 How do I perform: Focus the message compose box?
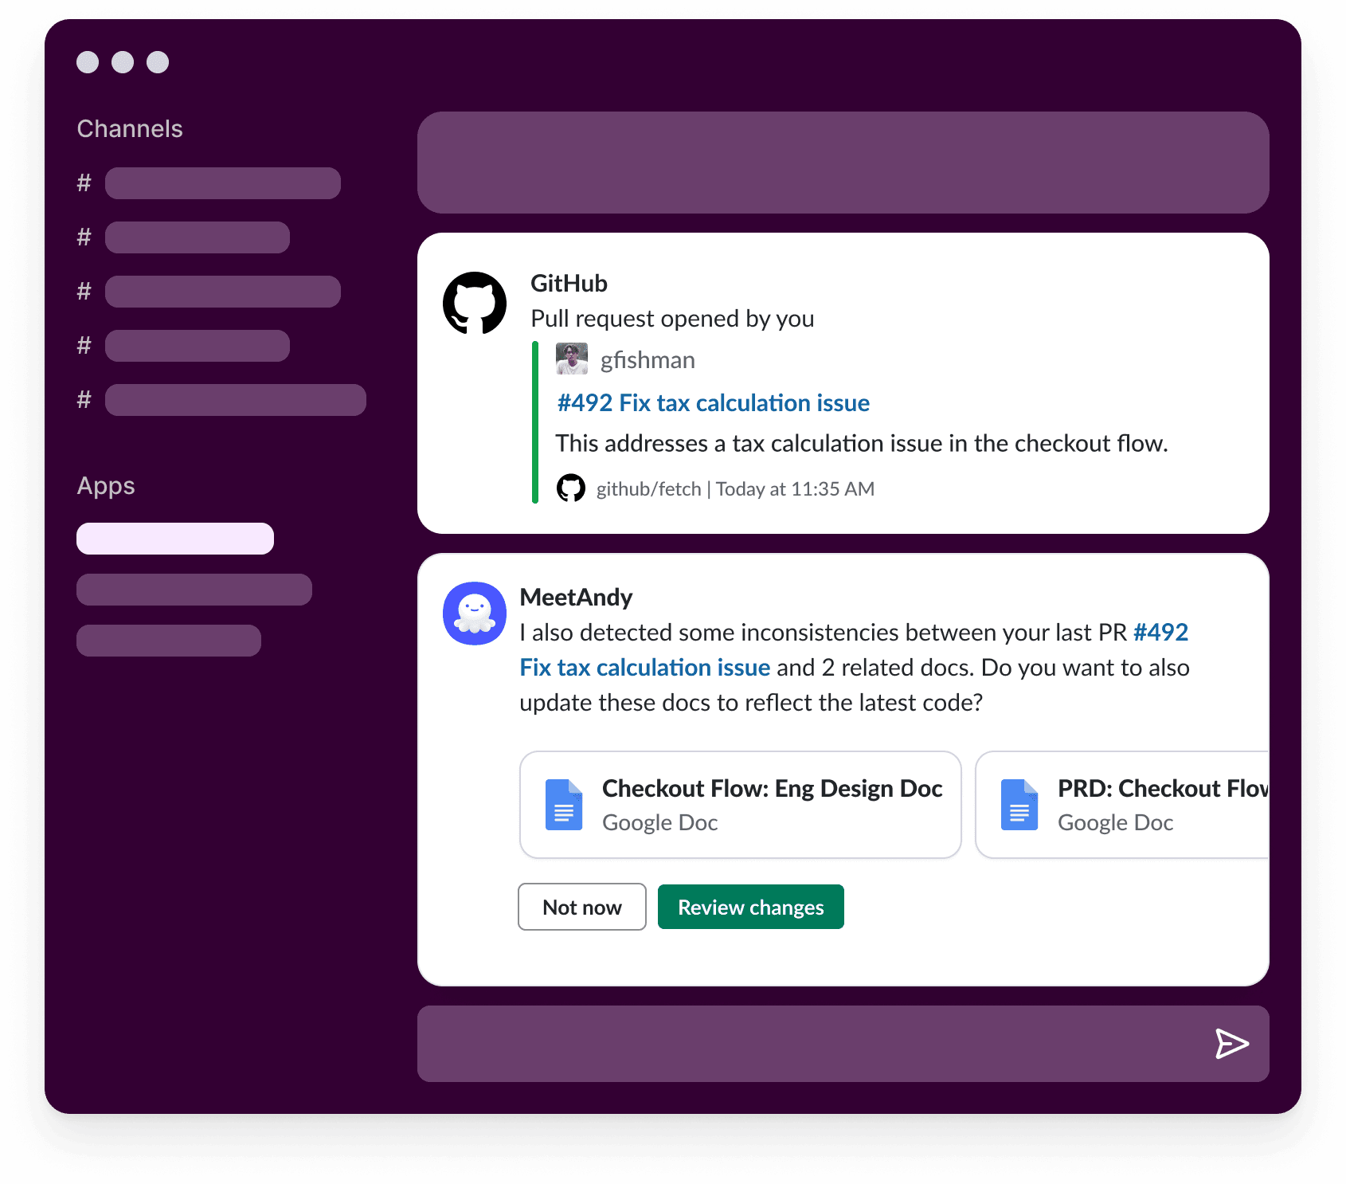point(843,1044)
